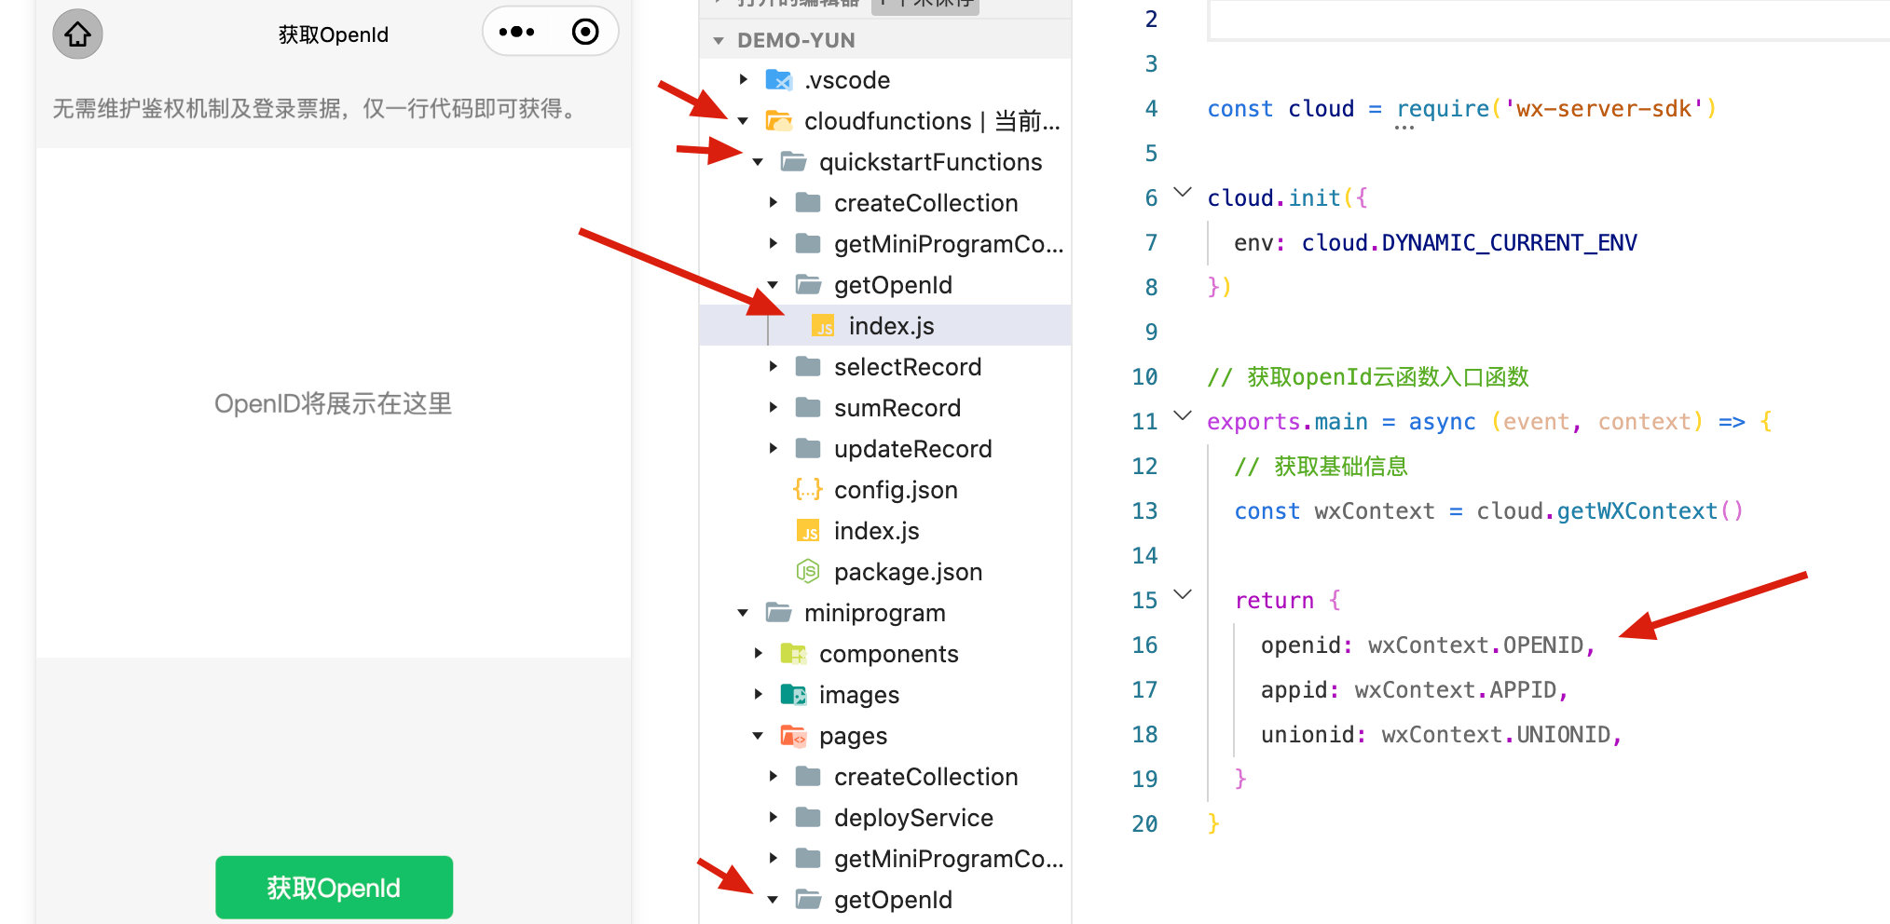Collapse the pages folder arrow
The width and height of the screenshot is (1890, 924).
coord(758,736)
